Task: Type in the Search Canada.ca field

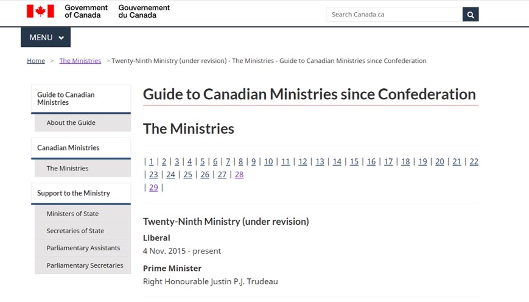Action: coord(394,15)
